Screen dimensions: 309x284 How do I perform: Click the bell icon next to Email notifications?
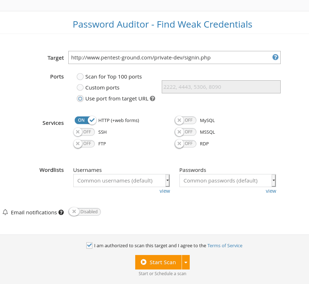point(5,212)
